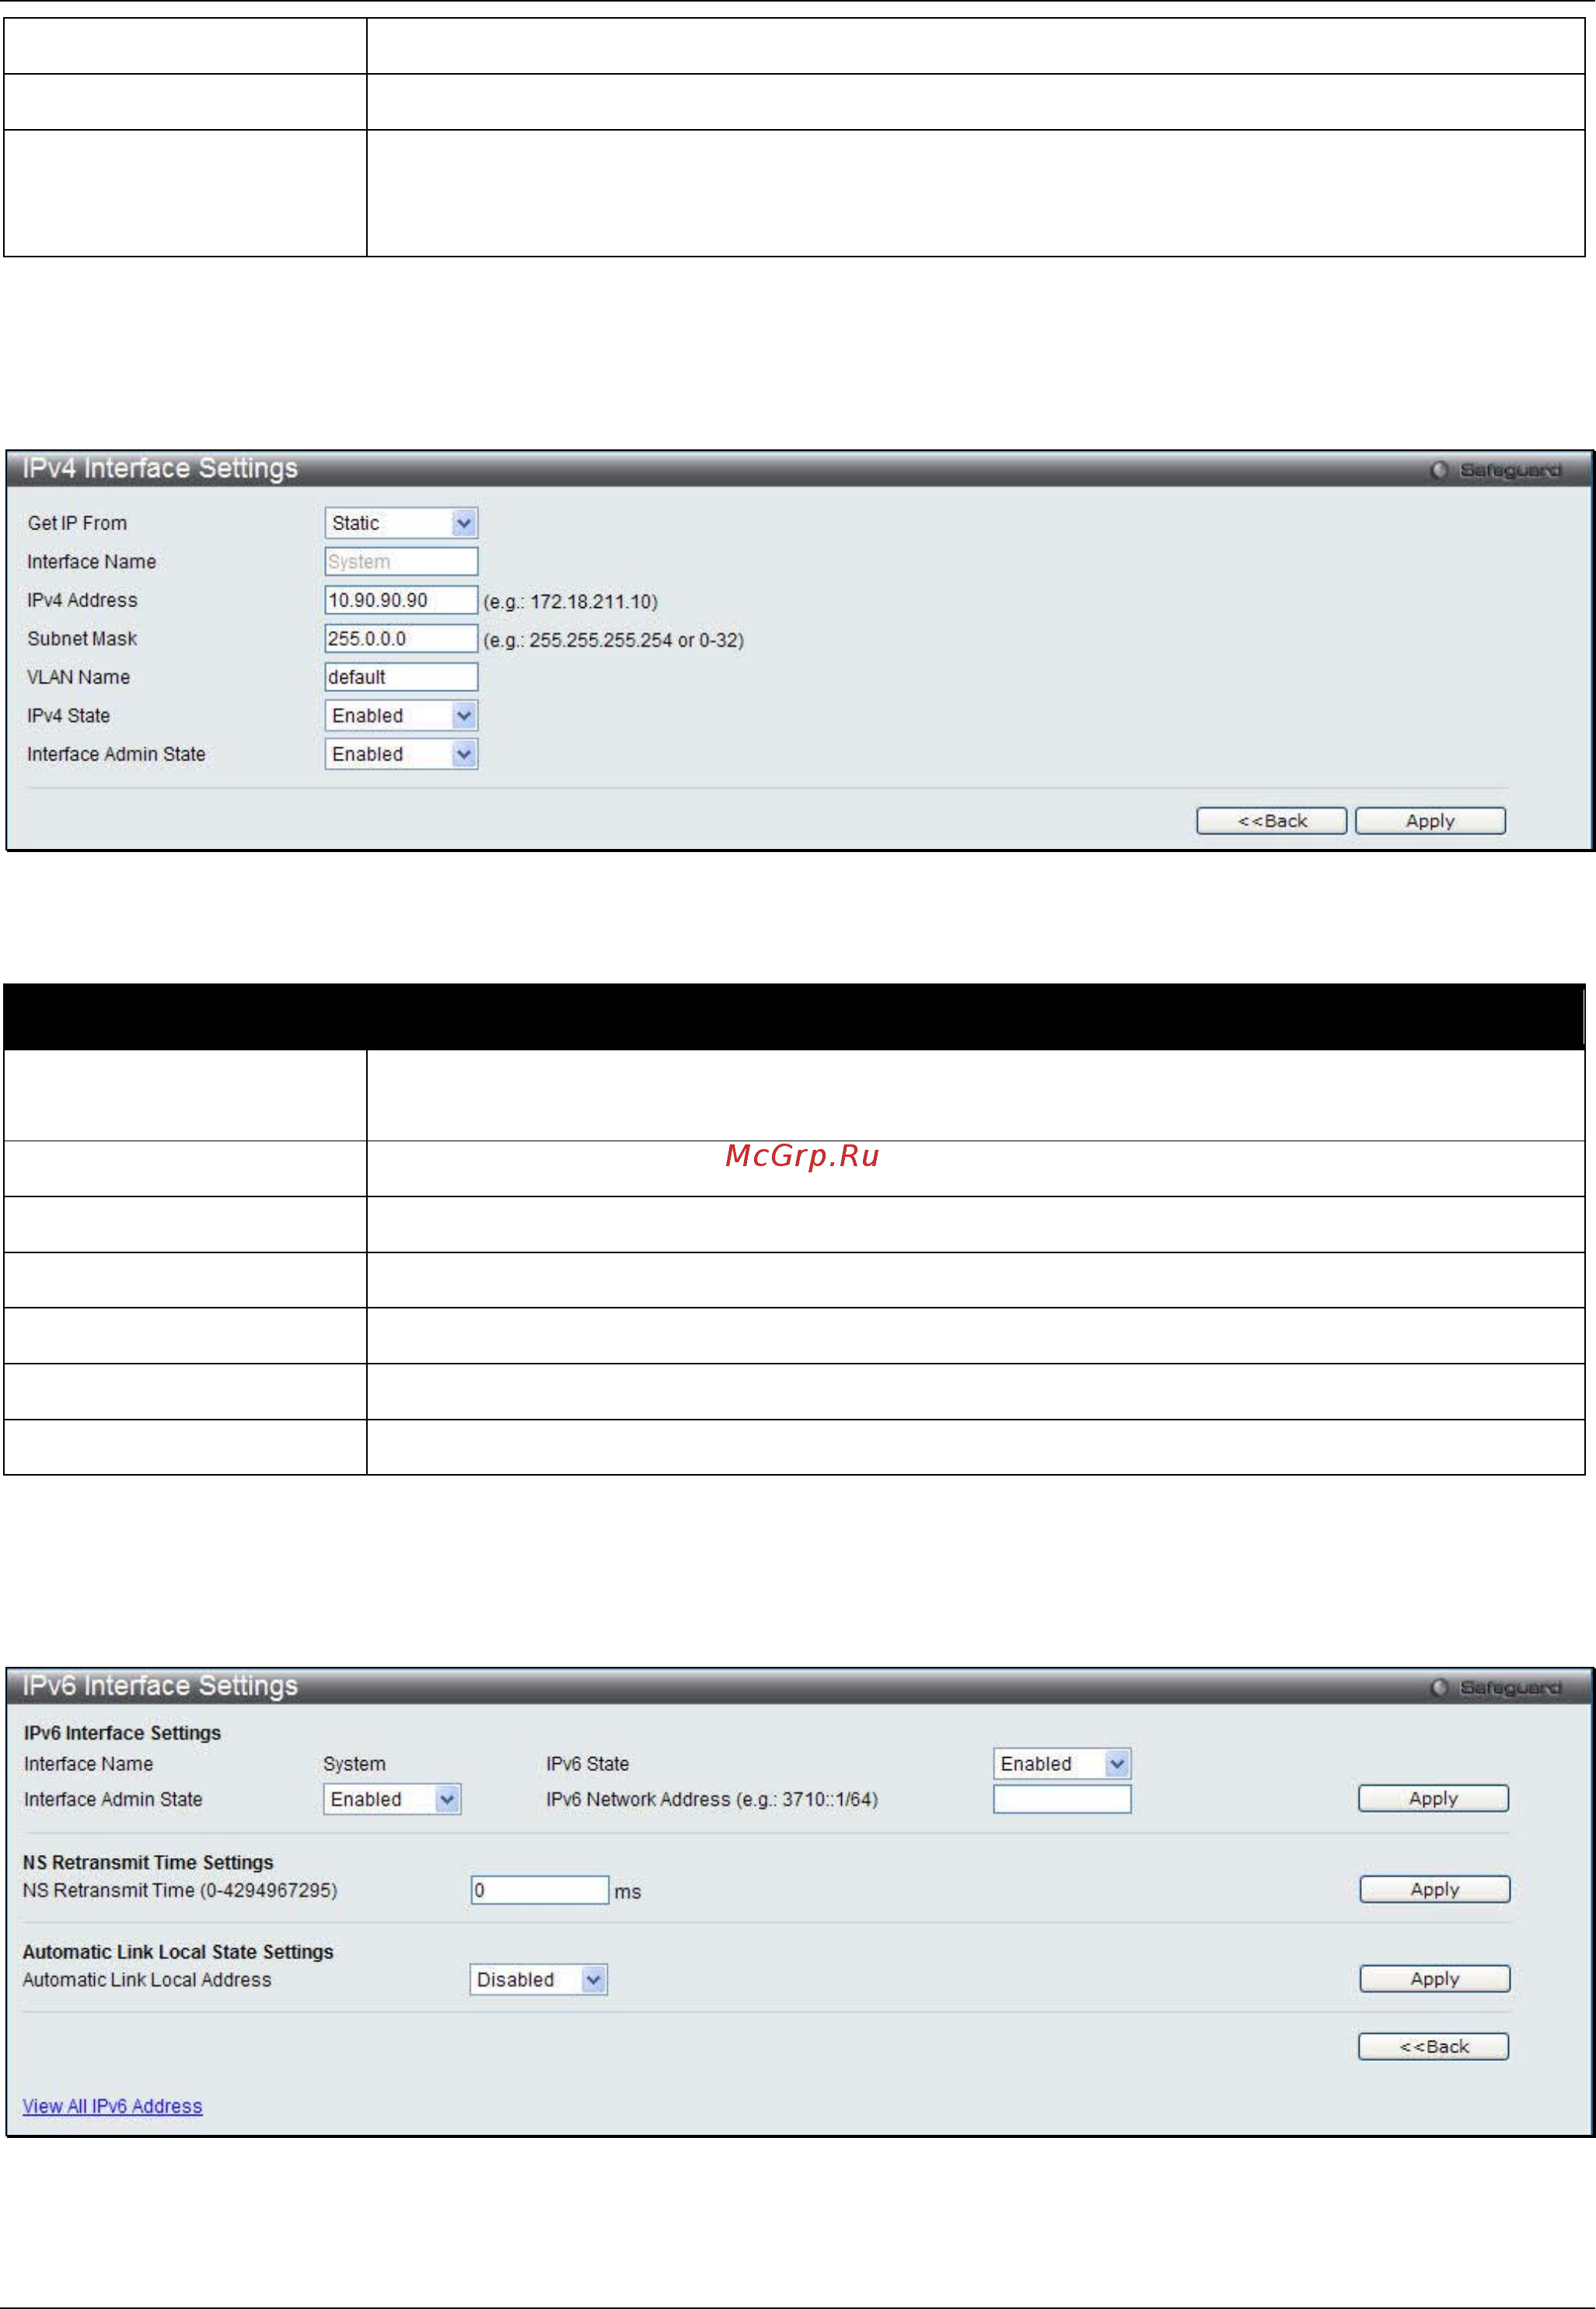Click the Automatic Link Local State Settings heading
This screenshot has height=2309, width=1596.
[x=178, y=1951]
